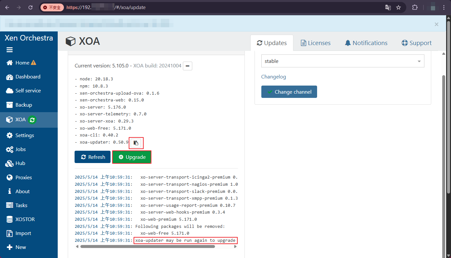This screenshot has height=258, width=451.
Task: Switch to the Licenses tab
Action: pyautogui.click(x=315, y=43)
